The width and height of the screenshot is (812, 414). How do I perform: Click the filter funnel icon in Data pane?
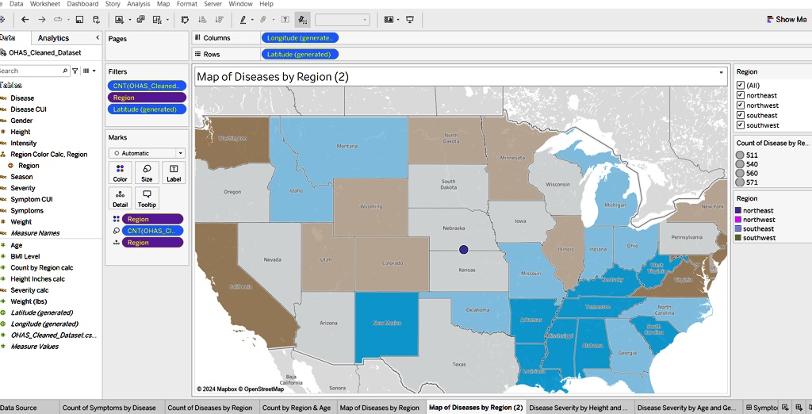[x=75, y=71]
